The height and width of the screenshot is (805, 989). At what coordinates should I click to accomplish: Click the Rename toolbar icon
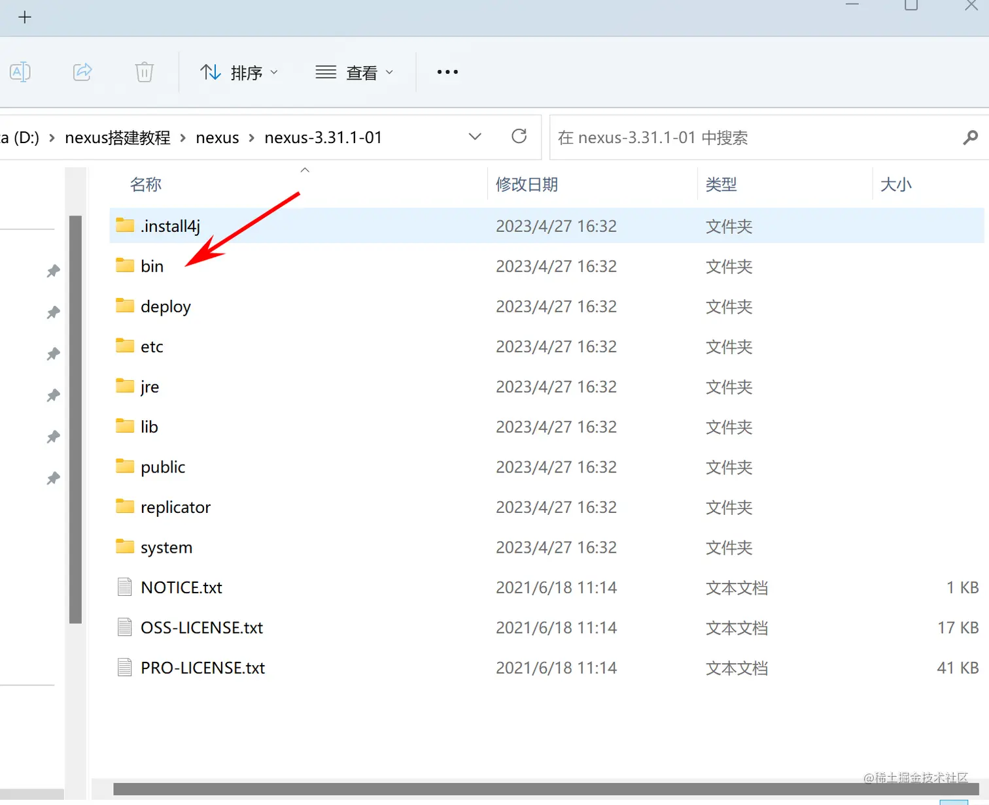20,72
